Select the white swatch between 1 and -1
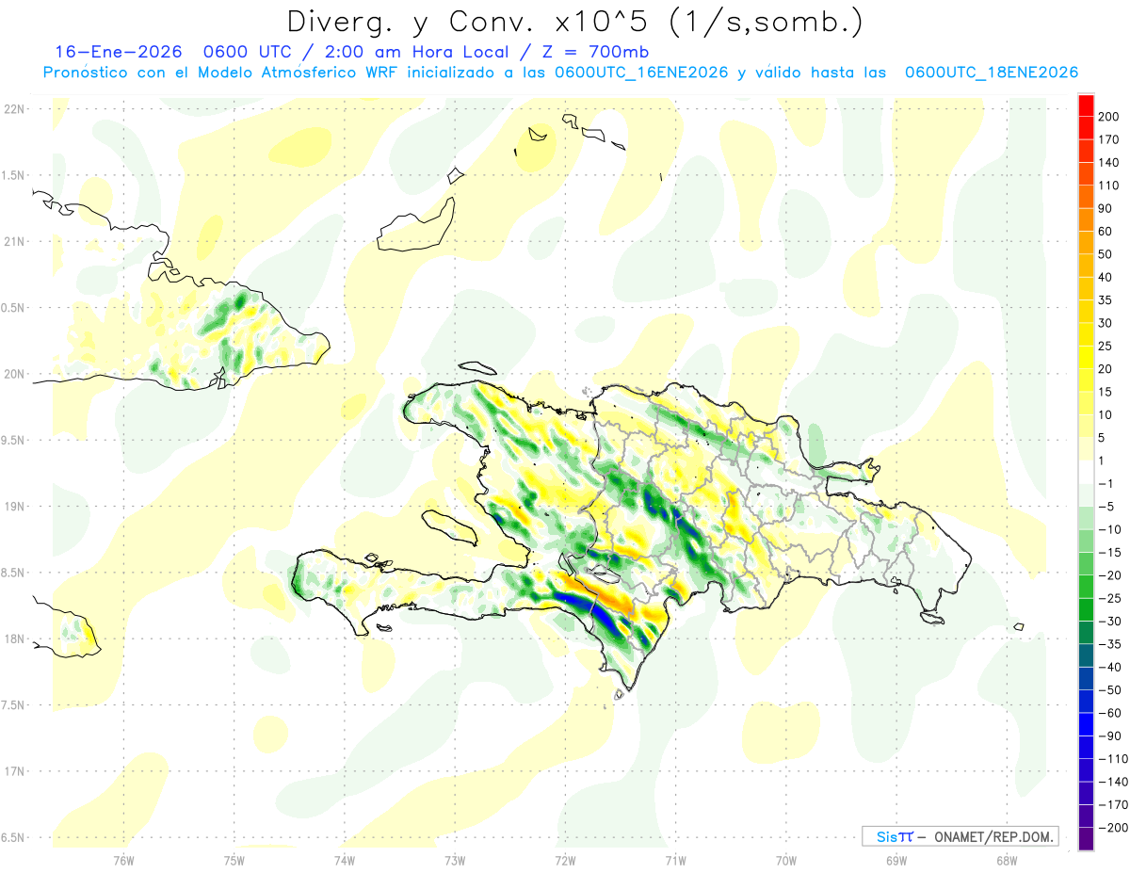Screen dimensions: 1130x873 [x=1086, y=472]
